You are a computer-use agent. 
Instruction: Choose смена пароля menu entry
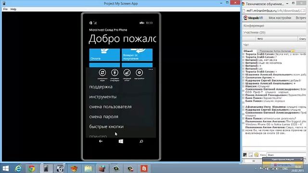104,117
